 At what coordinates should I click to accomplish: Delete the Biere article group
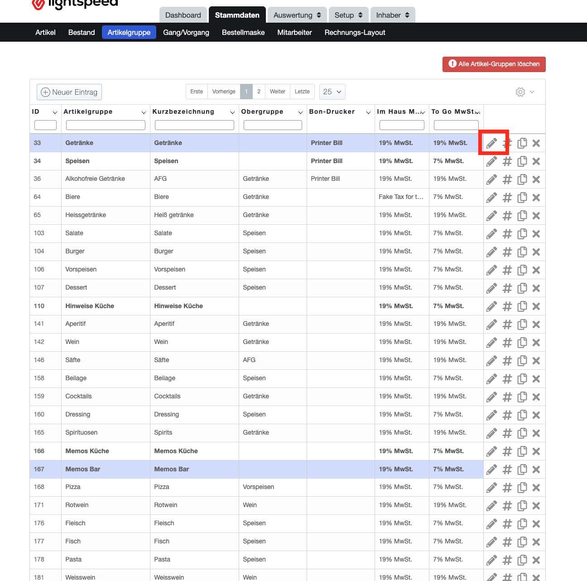pyautogui.click(x=536, y=198)
